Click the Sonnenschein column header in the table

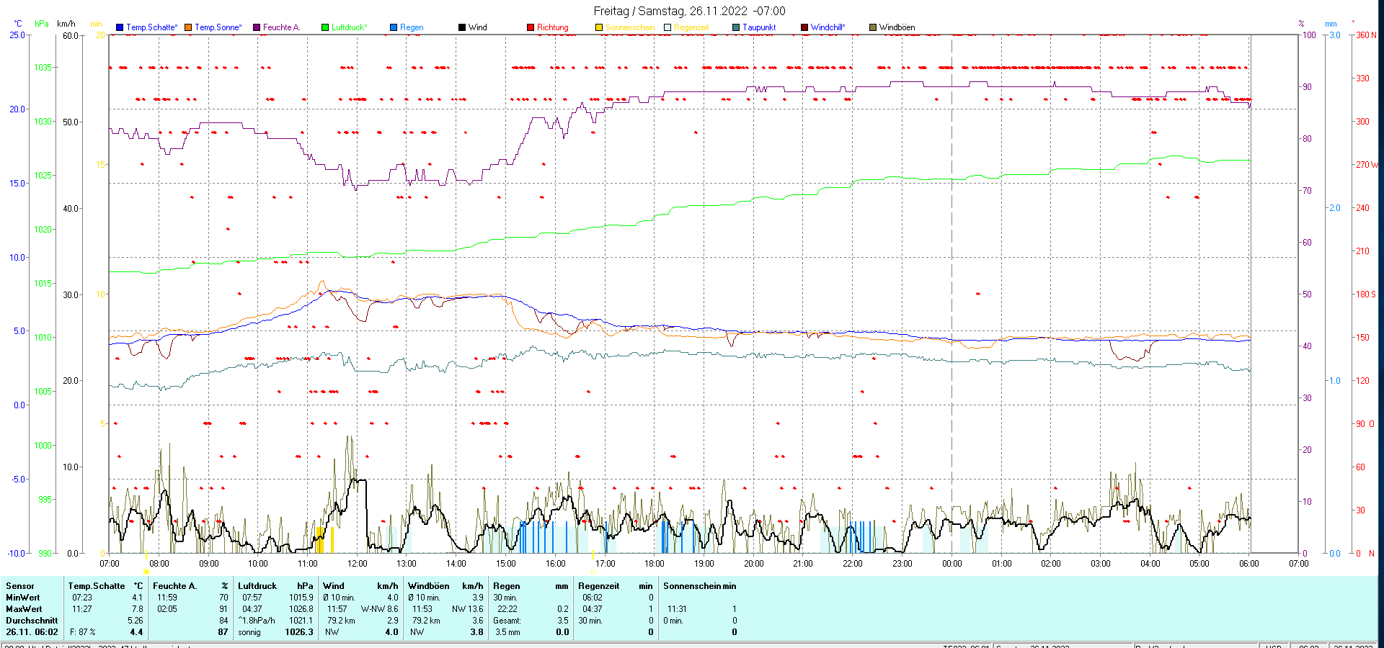coord(692,586)
